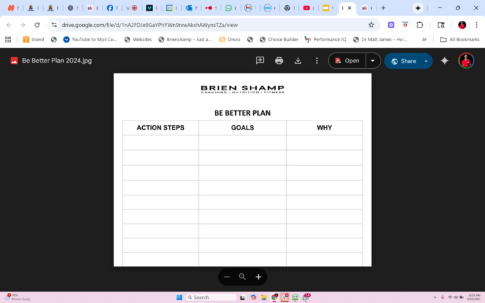Click the Gemini sparkle button in tab strip

[418, 8]
